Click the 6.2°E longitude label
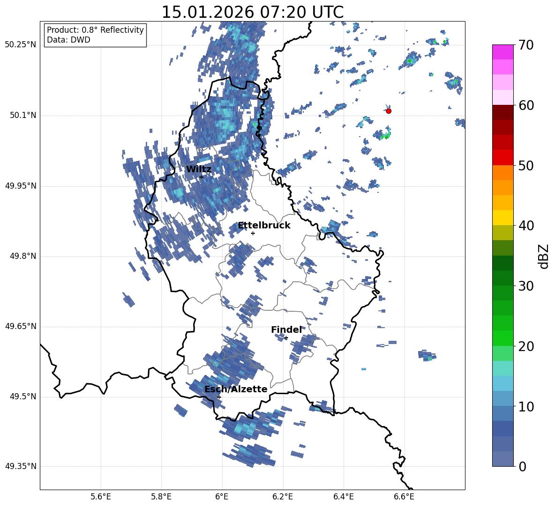The image size is (555, 506). tap(283, 497)
